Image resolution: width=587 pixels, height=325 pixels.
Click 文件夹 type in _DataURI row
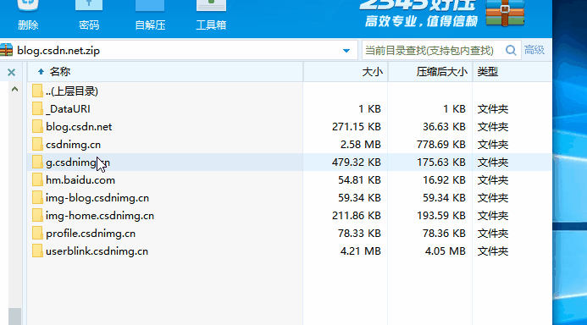point(493,109)
